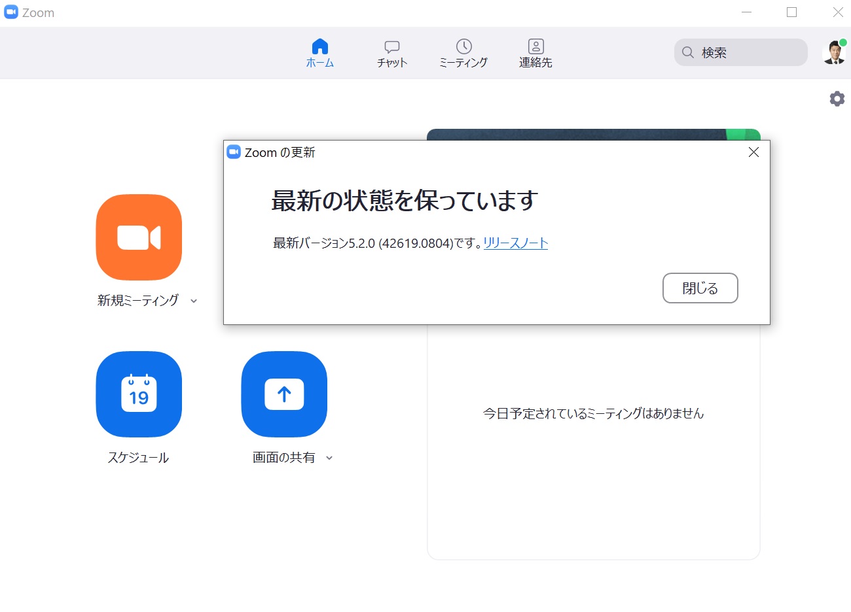851x612 pixels.
Task: Close the Zoom の更新 dialog with X
Action: [753, 152]
